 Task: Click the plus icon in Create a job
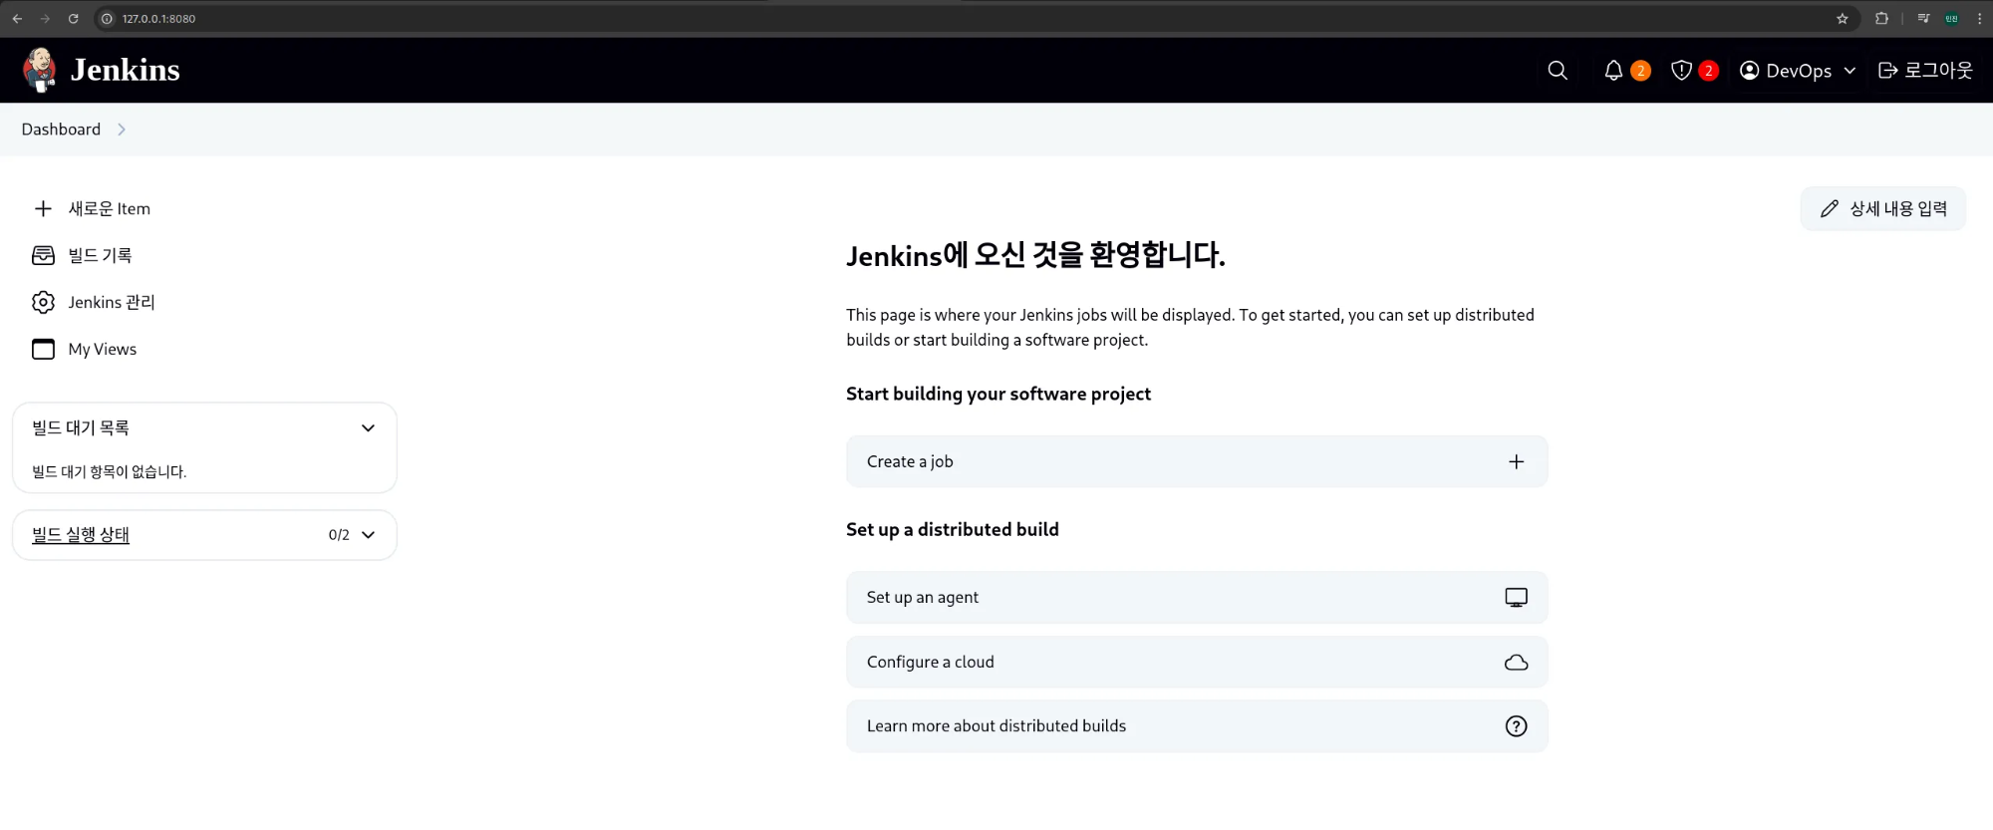point(1516,461)
